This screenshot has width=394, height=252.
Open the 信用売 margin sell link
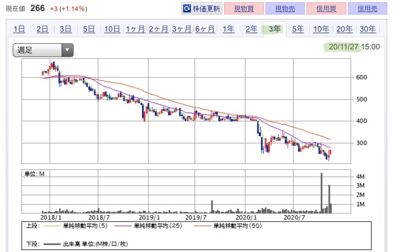367,9
